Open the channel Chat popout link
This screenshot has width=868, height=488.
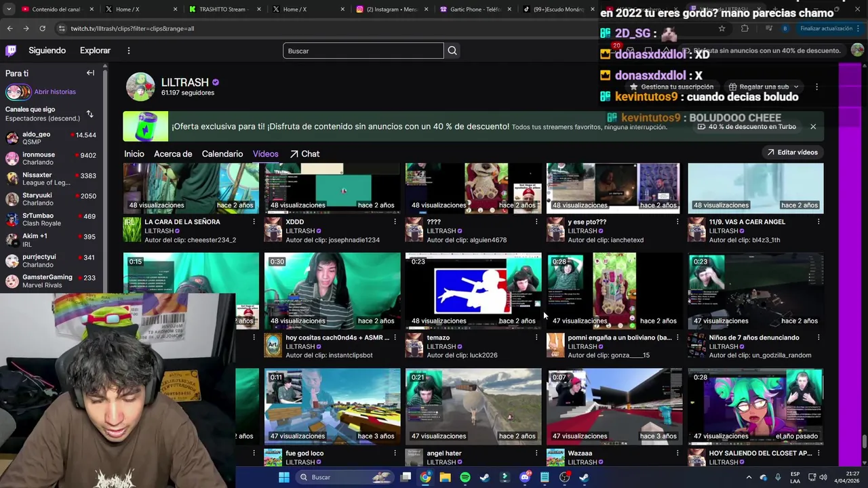point(304,154)
